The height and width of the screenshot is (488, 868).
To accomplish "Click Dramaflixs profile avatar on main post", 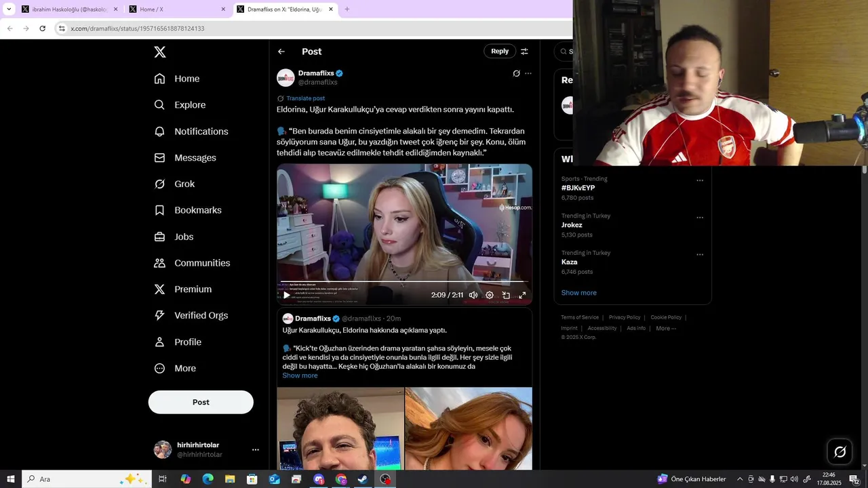I will click(285, 77).
